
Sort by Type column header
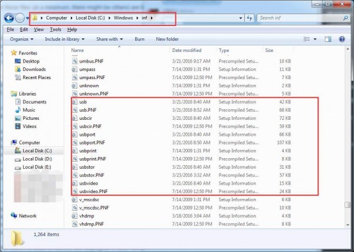(224, 50)
